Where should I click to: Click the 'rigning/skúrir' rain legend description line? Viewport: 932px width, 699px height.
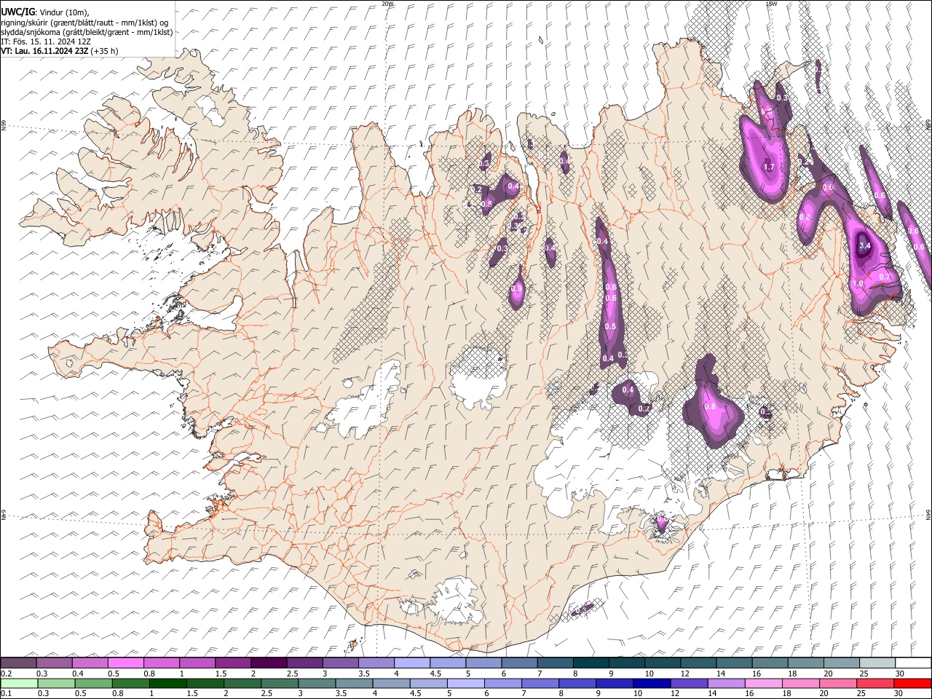click(x=84, y=22)
